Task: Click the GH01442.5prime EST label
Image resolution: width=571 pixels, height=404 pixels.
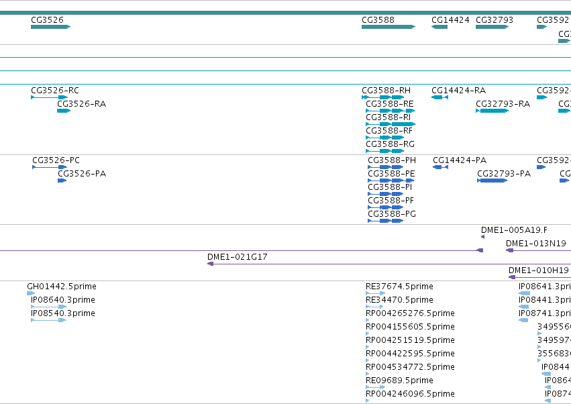Action: [62, 287]
